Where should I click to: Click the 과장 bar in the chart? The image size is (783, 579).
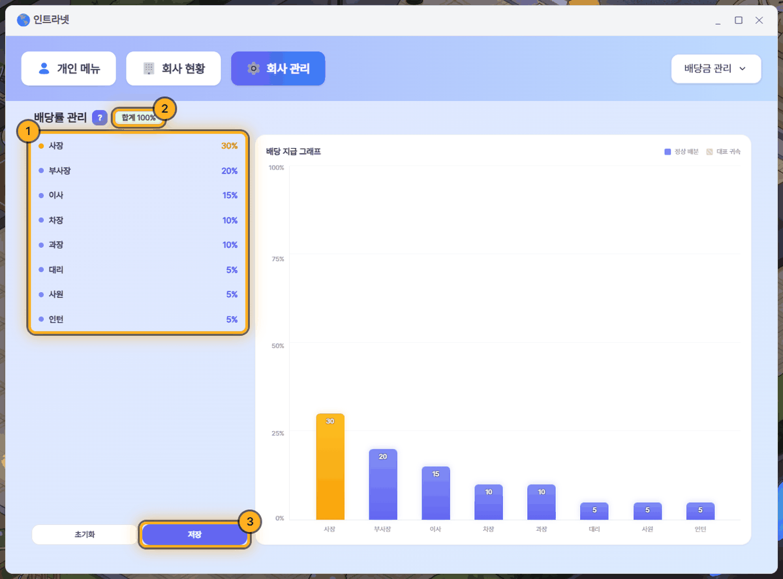click(x=542, y=502)
